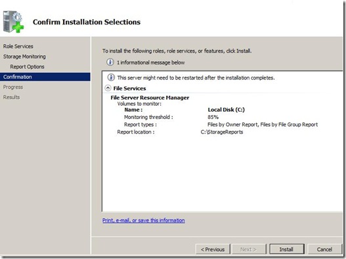This screenshot has width=346, height=259.
Task: Click the Local Disk (C:) value
Action: [x=226, y=110]
